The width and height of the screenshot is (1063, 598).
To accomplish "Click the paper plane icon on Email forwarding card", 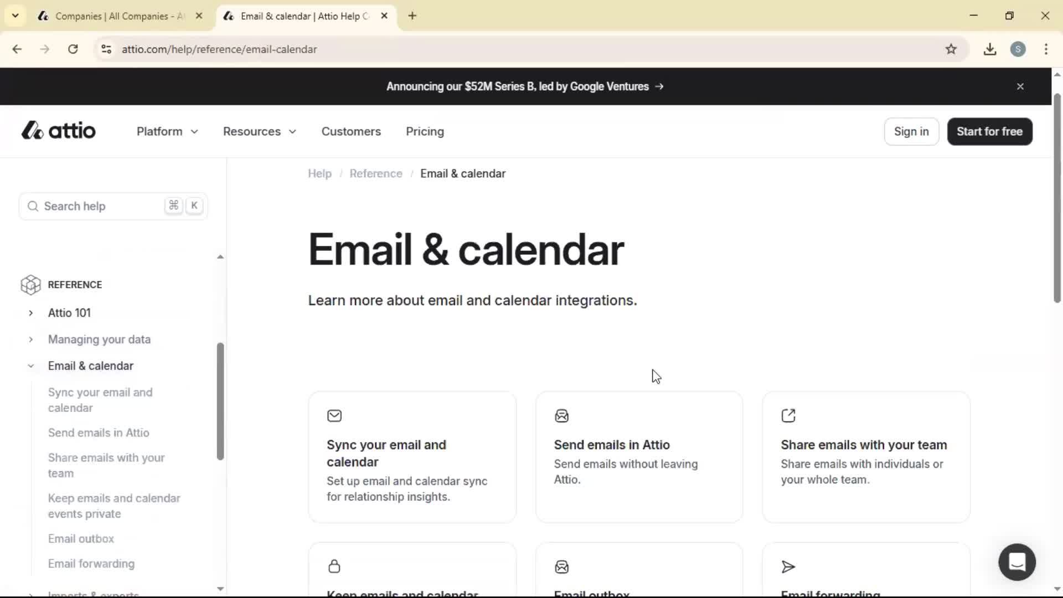I will [x=788, y=566].
